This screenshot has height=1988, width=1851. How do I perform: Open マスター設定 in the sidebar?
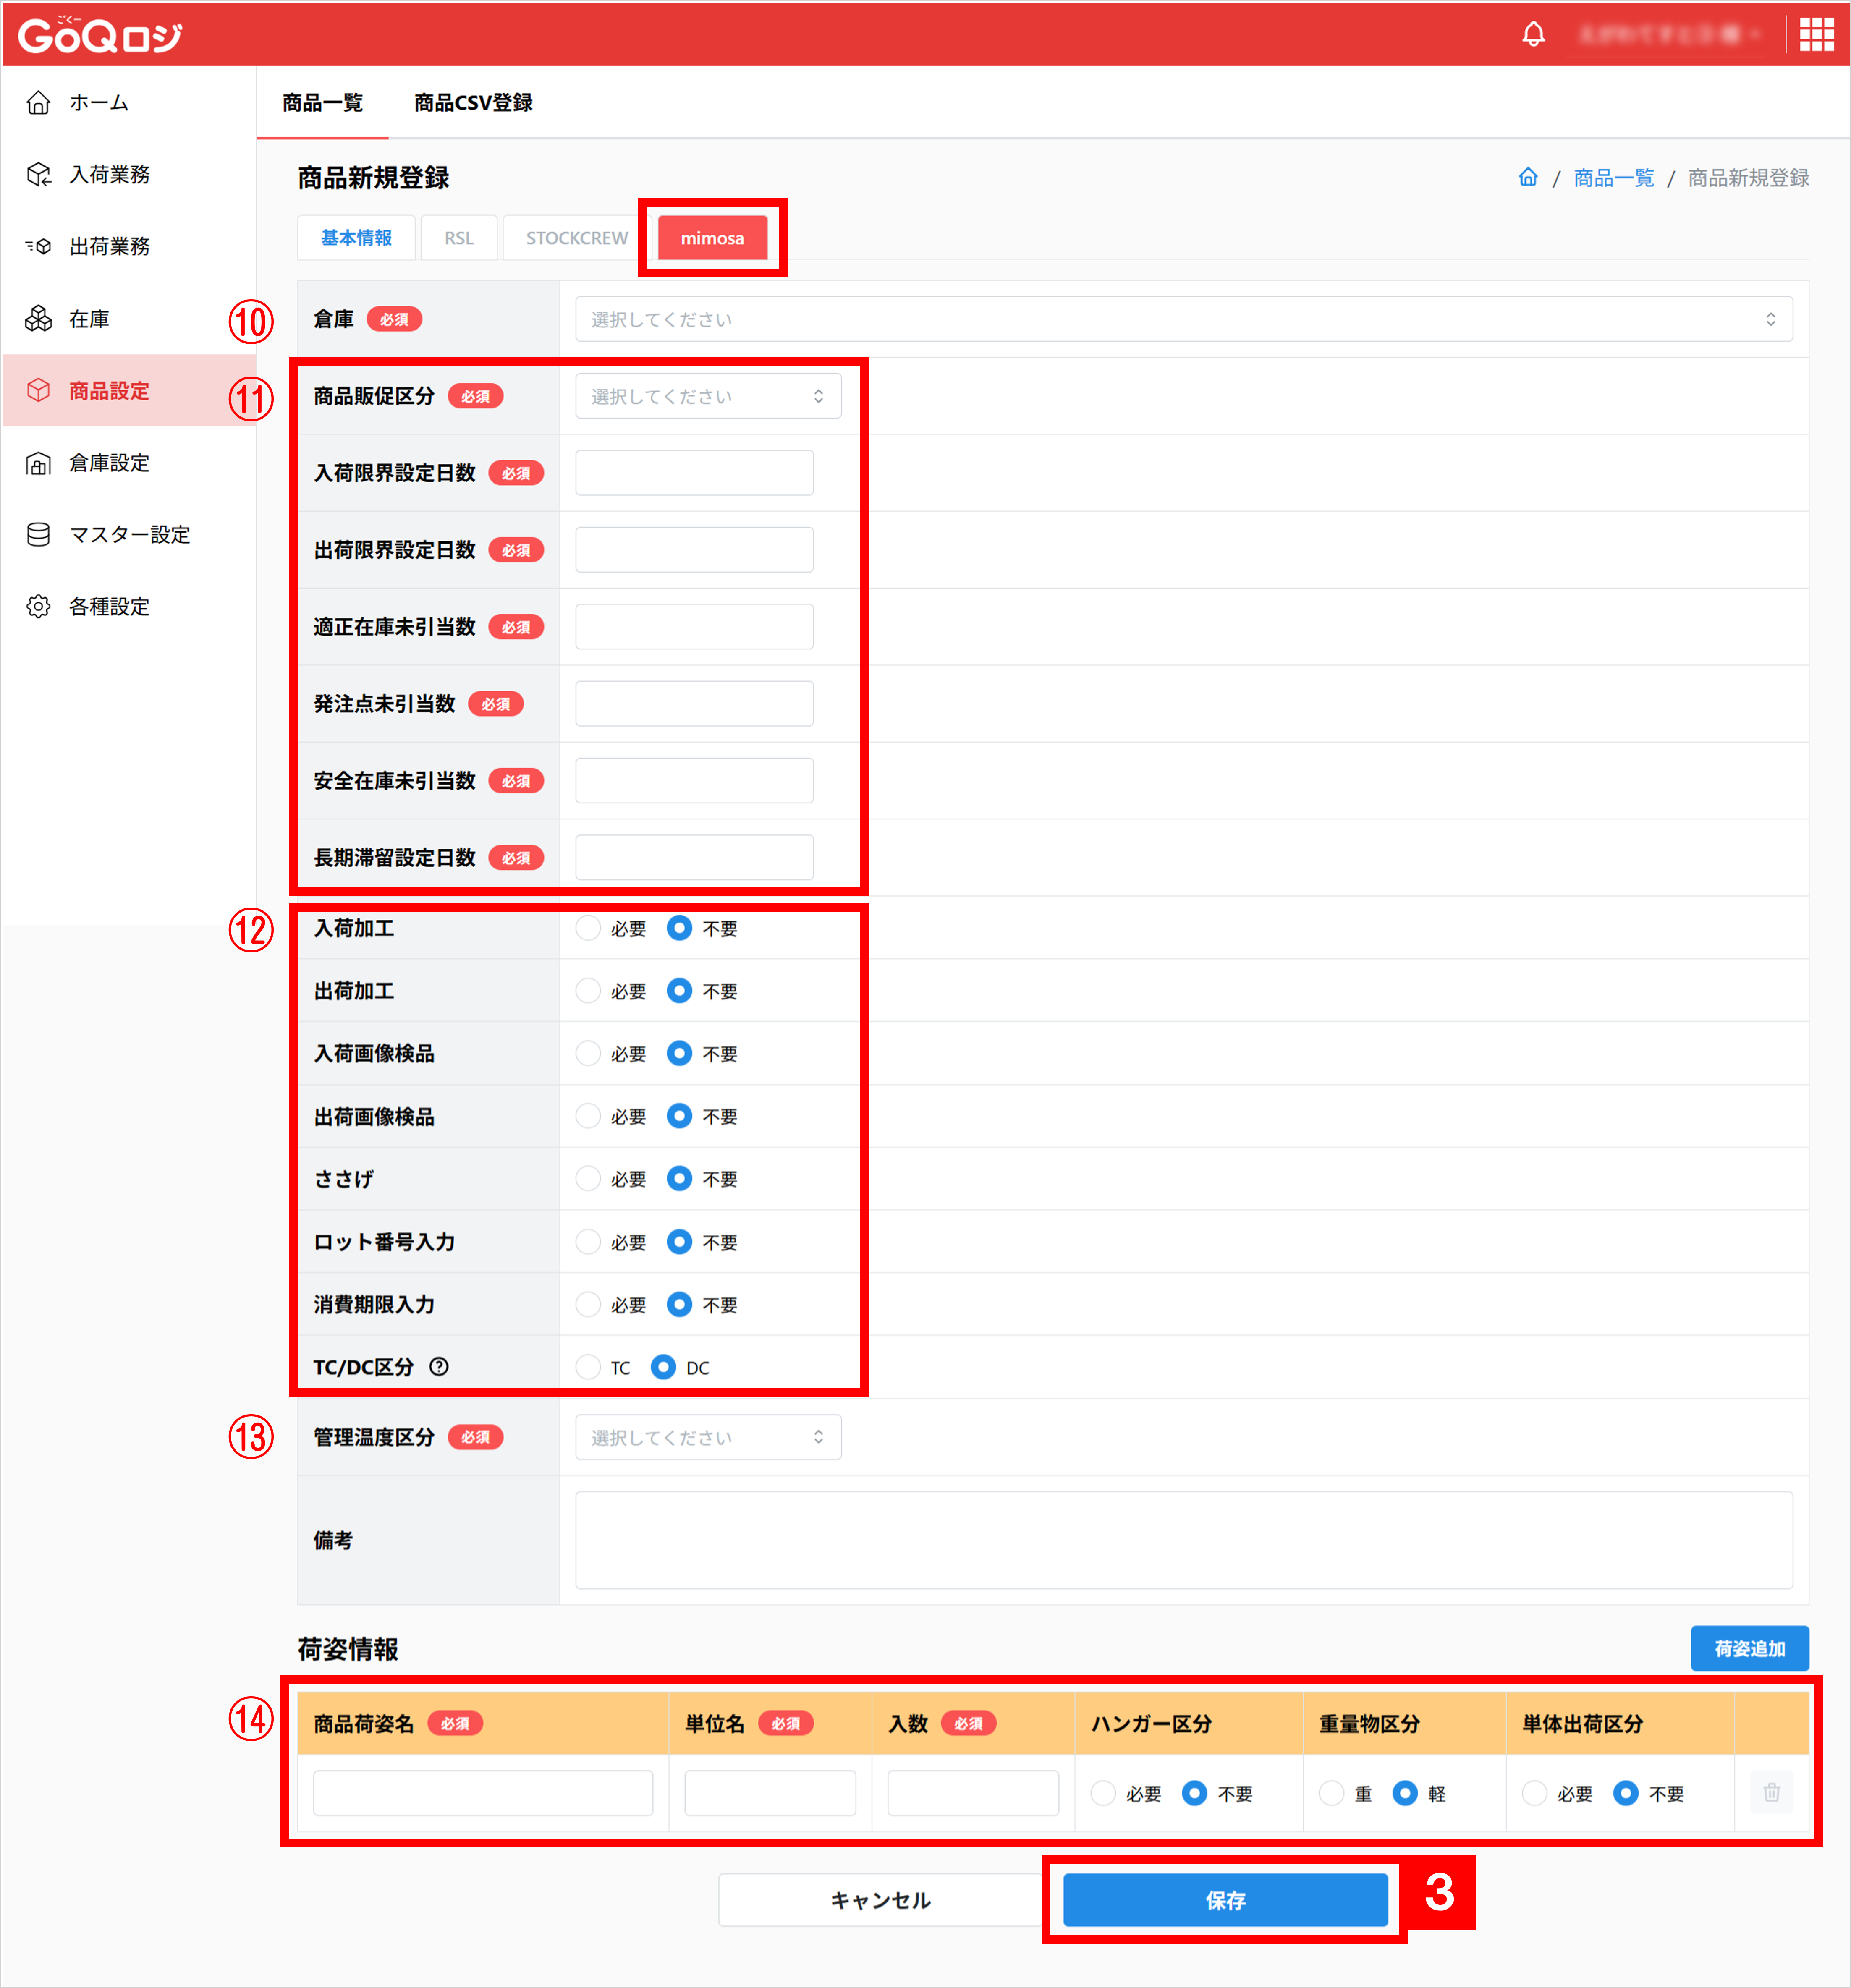[x=128, y=535]
